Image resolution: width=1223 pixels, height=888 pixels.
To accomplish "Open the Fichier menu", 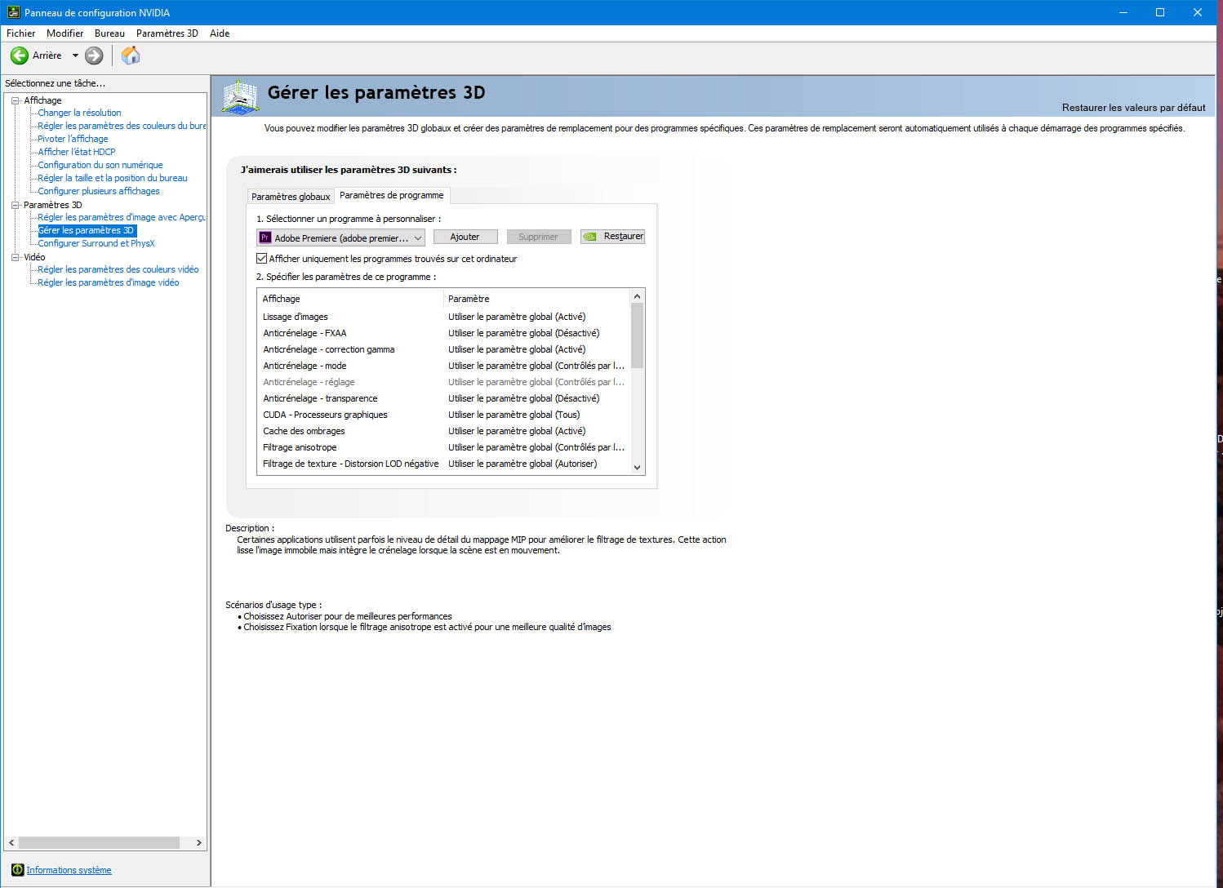I will (x=21, y=33).
